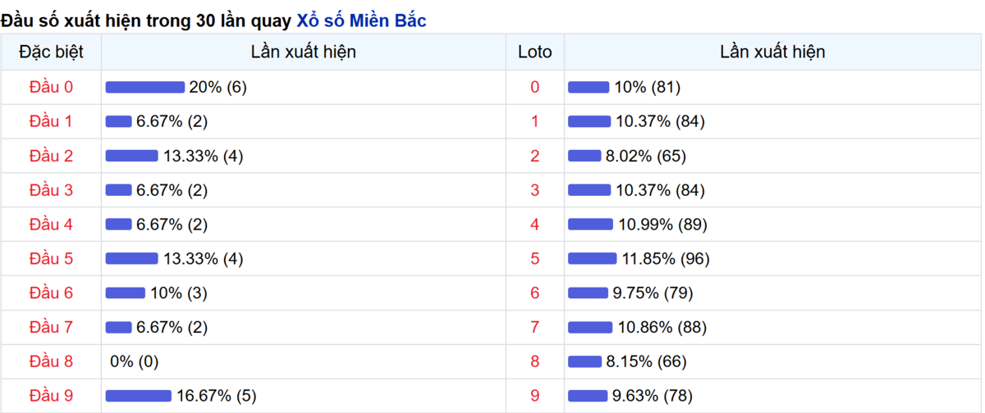Open the Xổ số Miền Bắc link
This screenshot has width=985, height=413.
pos(361,21)
